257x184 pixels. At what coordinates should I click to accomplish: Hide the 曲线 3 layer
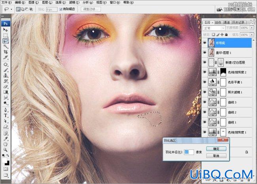[x=205, y=102]
